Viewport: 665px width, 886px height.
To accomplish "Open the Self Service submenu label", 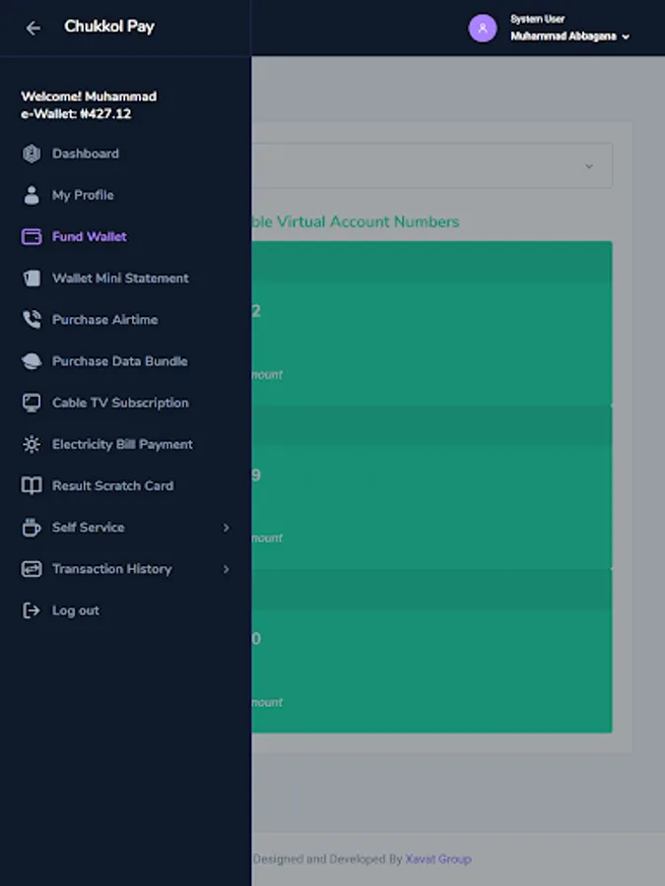I will pos(89,528).
